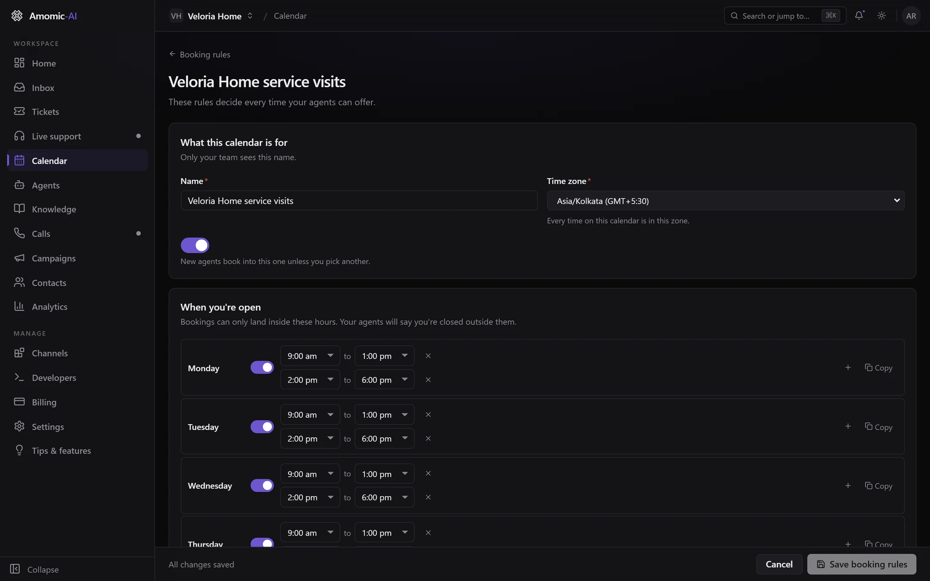Copy Wednesday's hours to other days
Viewport: 930px width, 581px height.
point(878,486)
